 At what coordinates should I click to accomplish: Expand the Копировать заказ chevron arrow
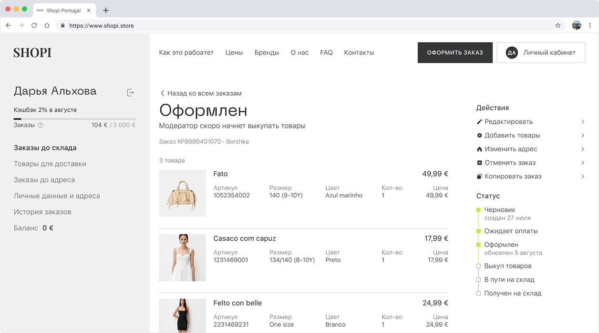582,176
